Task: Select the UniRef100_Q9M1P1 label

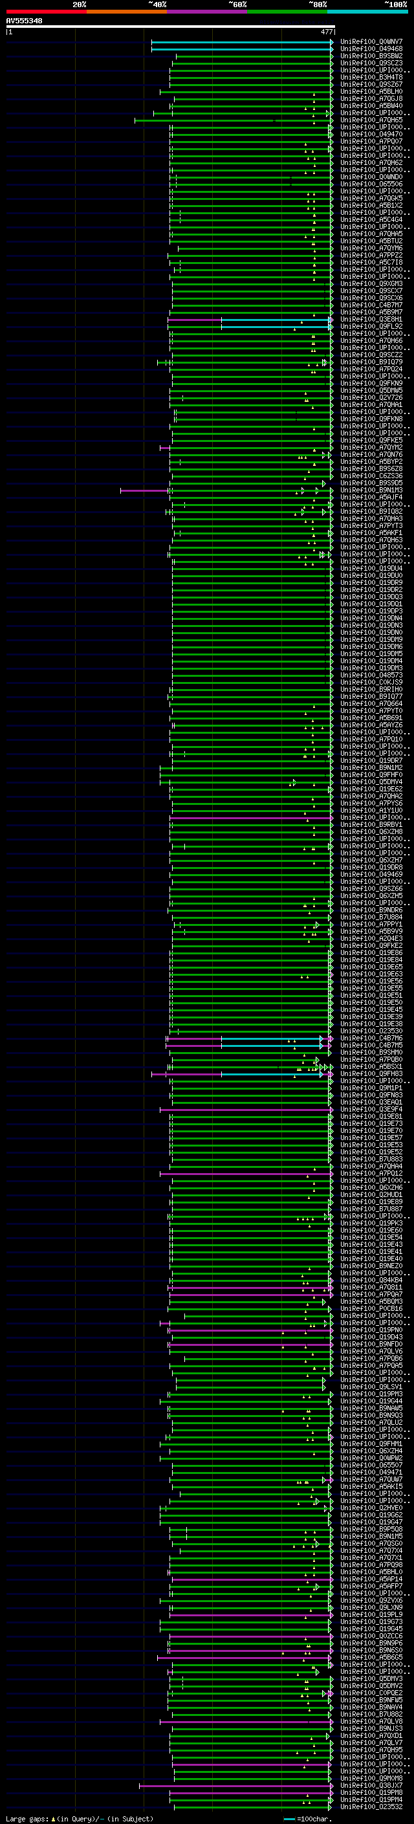Action: 371,1088
